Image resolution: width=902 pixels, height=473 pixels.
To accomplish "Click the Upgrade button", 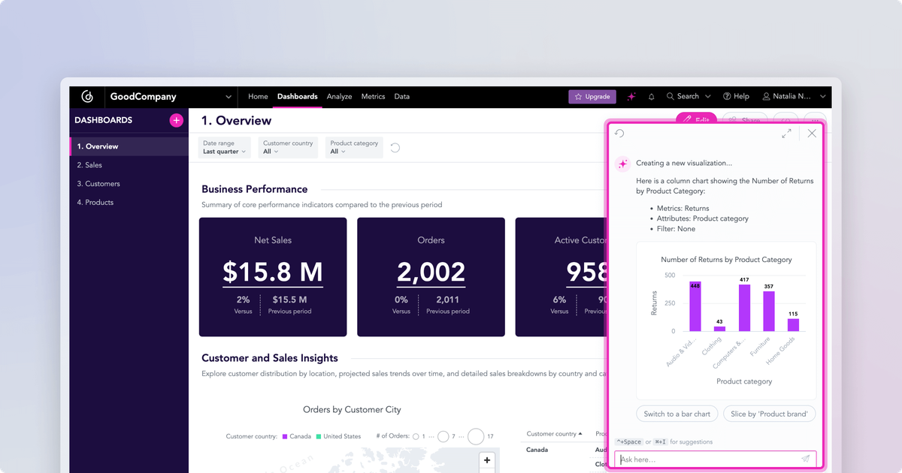I will 592,96.
